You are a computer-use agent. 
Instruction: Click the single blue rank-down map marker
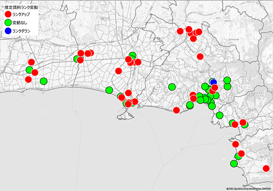pos(213,82)
